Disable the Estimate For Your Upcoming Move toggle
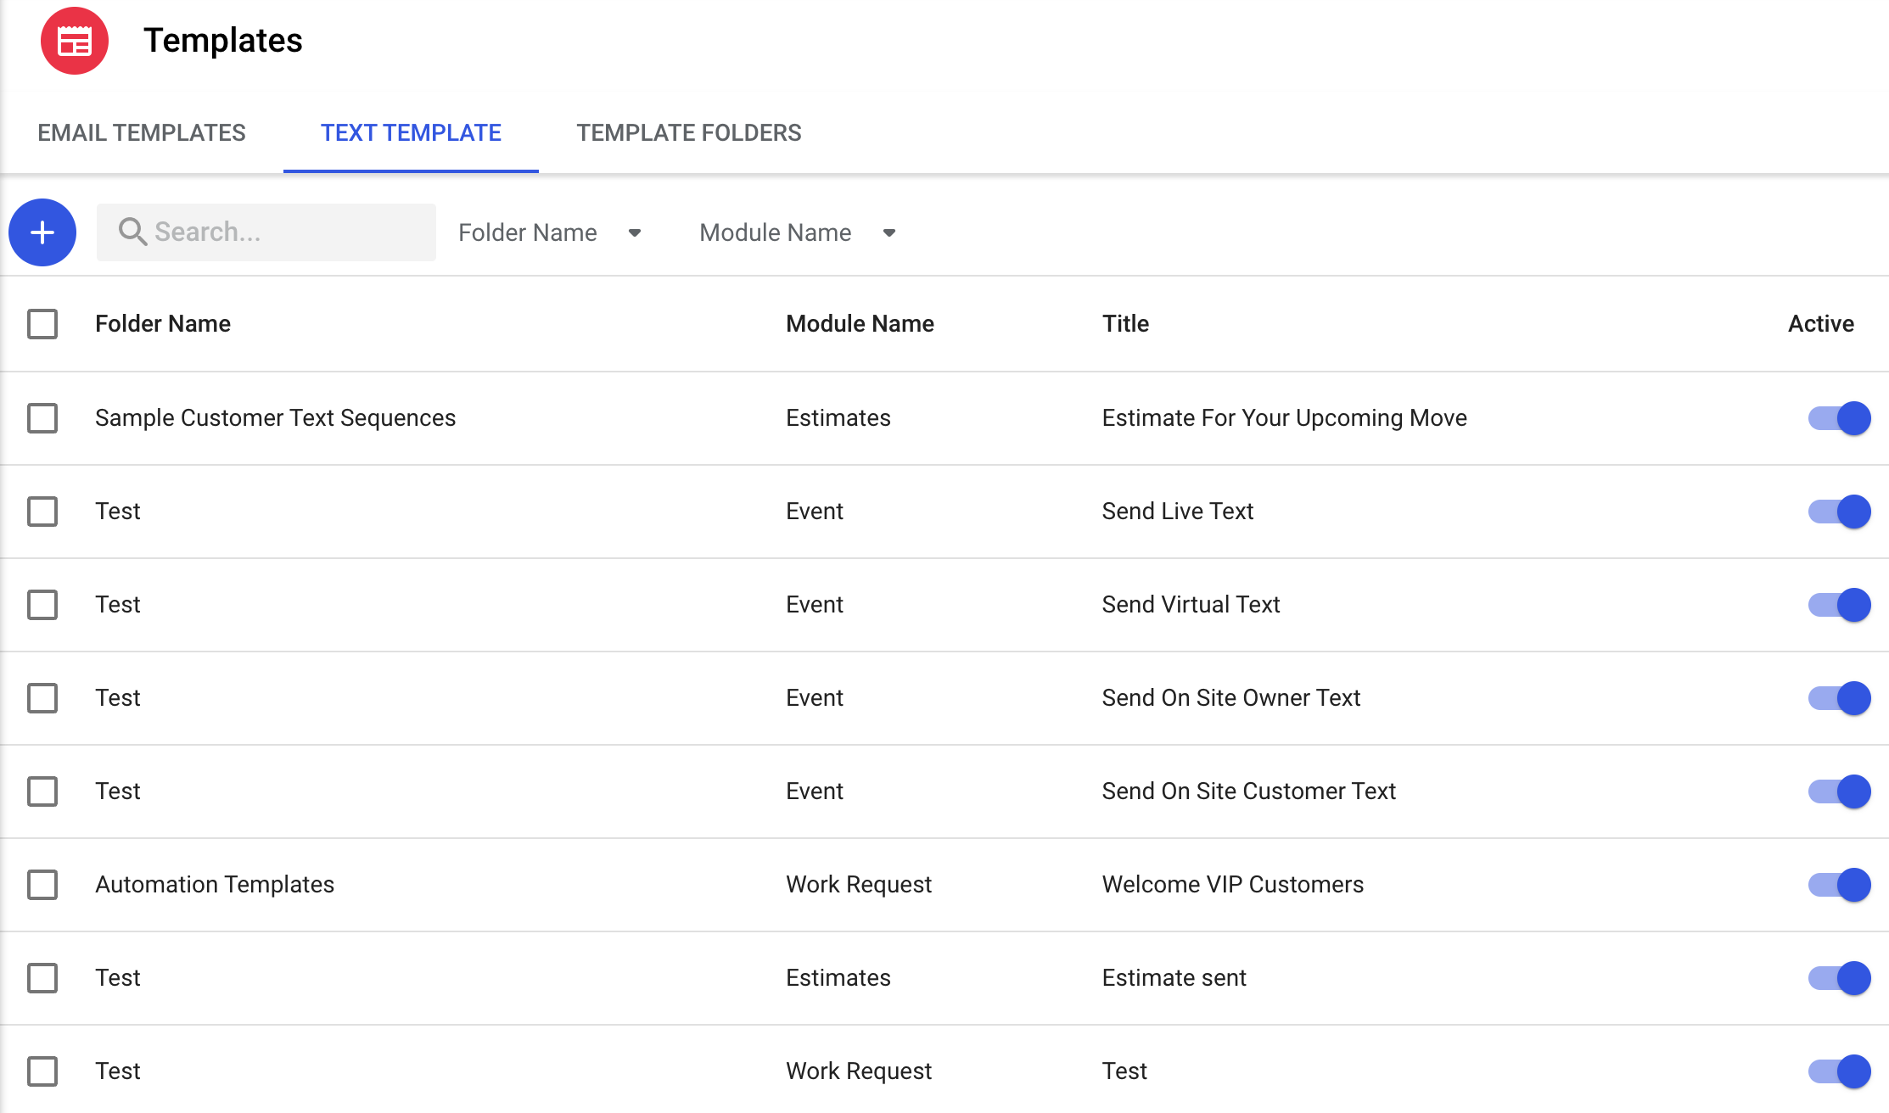Viewport: 1889px width, 1113px height. point(1839,417)
